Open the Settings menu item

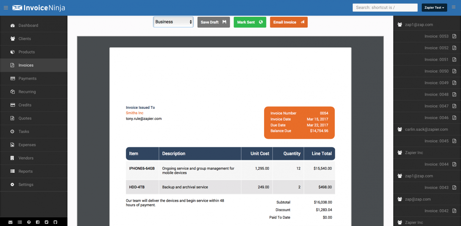(26, 185)
